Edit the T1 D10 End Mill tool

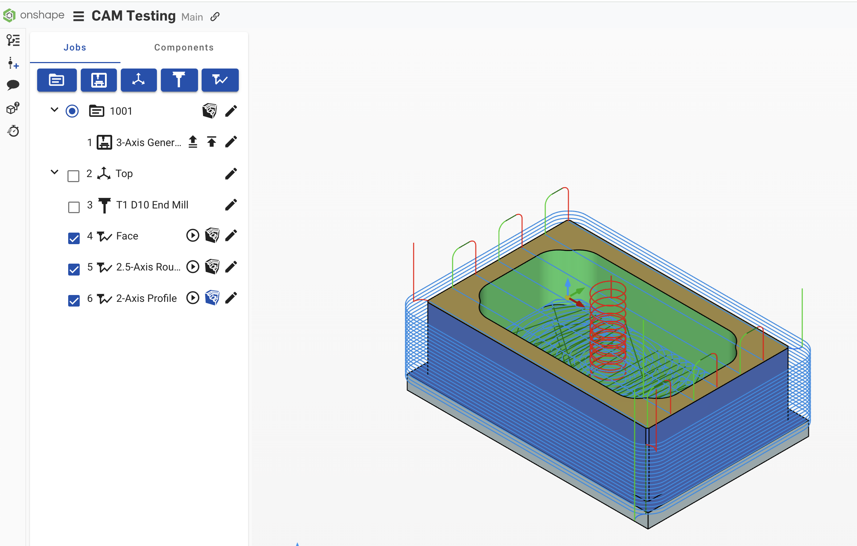(231, 205)
